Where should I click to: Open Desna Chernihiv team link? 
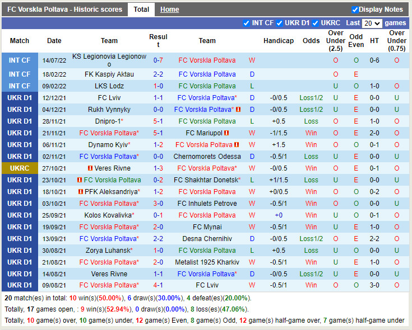tap(207, 238)
